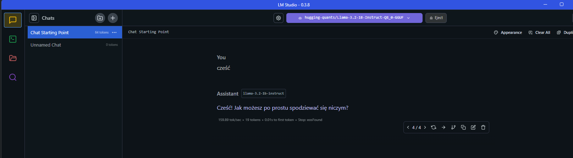Screen dimensions: 573x158
Task: Click the llama-3.2-1b-instruct model badge
Action: tap(264, 93)
